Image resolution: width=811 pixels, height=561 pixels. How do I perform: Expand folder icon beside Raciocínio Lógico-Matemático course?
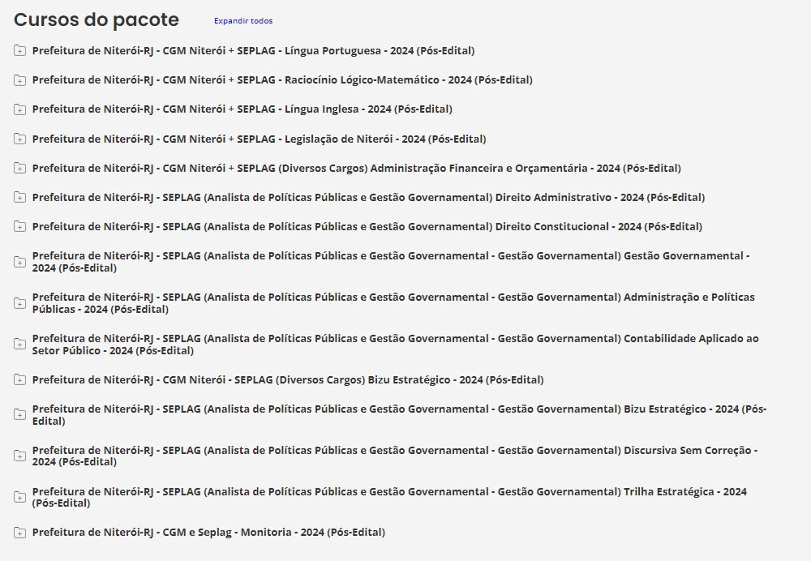point(20,80)
